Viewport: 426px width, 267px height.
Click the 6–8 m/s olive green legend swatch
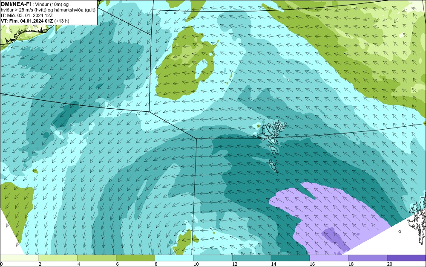click(135, 258)
